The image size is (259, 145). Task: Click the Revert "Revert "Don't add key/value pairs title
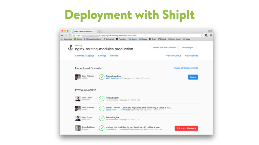point(139,107)
